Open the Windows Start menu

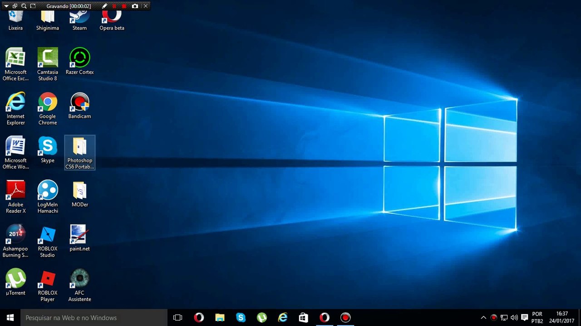point(10,317)
